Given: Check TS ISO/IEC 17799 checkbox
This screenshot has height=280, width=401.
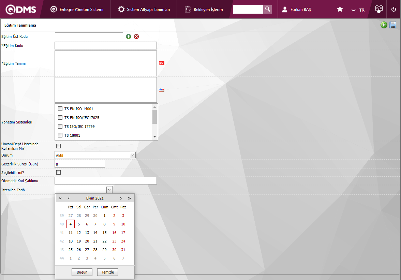Looking at the screenshot, I should [x=60, y=126].
